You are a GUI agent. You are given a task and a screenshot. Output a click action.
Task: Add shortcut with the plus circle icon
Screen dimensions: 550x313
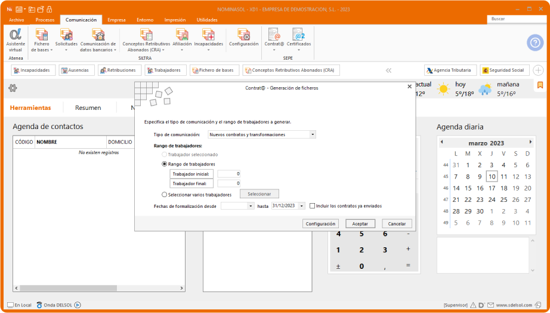[538, 70]
